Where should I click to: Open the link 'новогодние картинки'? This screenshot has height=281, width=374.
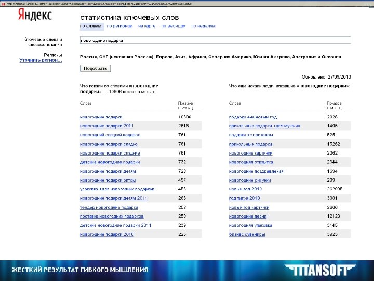pos(251,153)
